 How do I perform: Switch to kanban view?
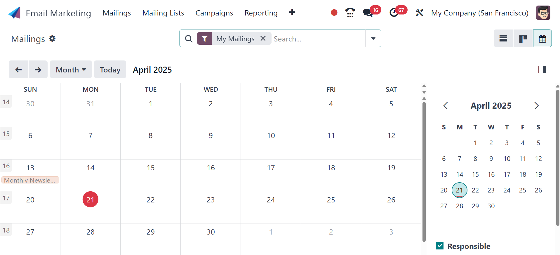point(523,39)
